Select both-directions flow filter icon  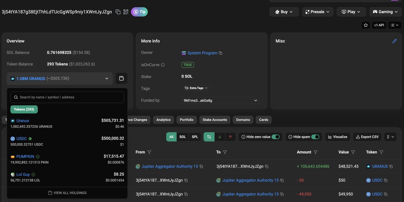tap(209, 137)
